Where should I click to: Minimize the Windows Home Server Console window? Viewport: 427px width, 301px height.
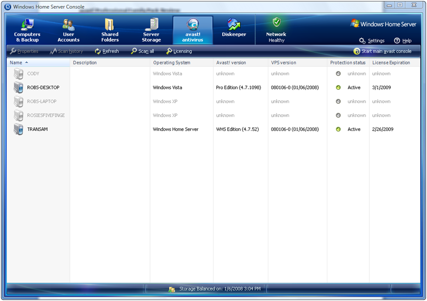[389, 5]
